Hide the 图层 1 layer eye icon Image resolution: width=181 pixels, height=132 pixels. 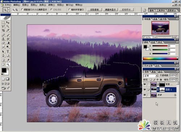tap(145, 89)
